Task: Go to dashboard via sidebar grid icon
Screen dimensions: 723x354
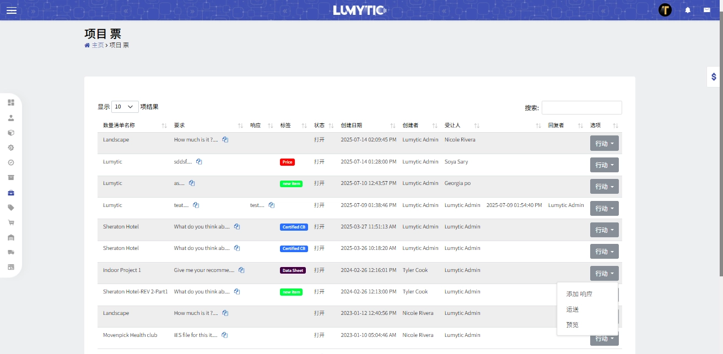Action: click(x=11, y=102)
